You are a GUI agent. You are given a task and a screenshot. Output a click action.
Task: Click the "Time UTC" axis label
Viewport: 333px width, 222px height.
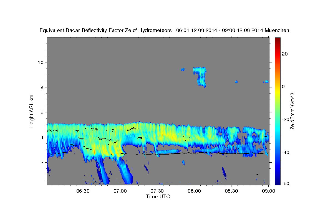coord(158,196)
